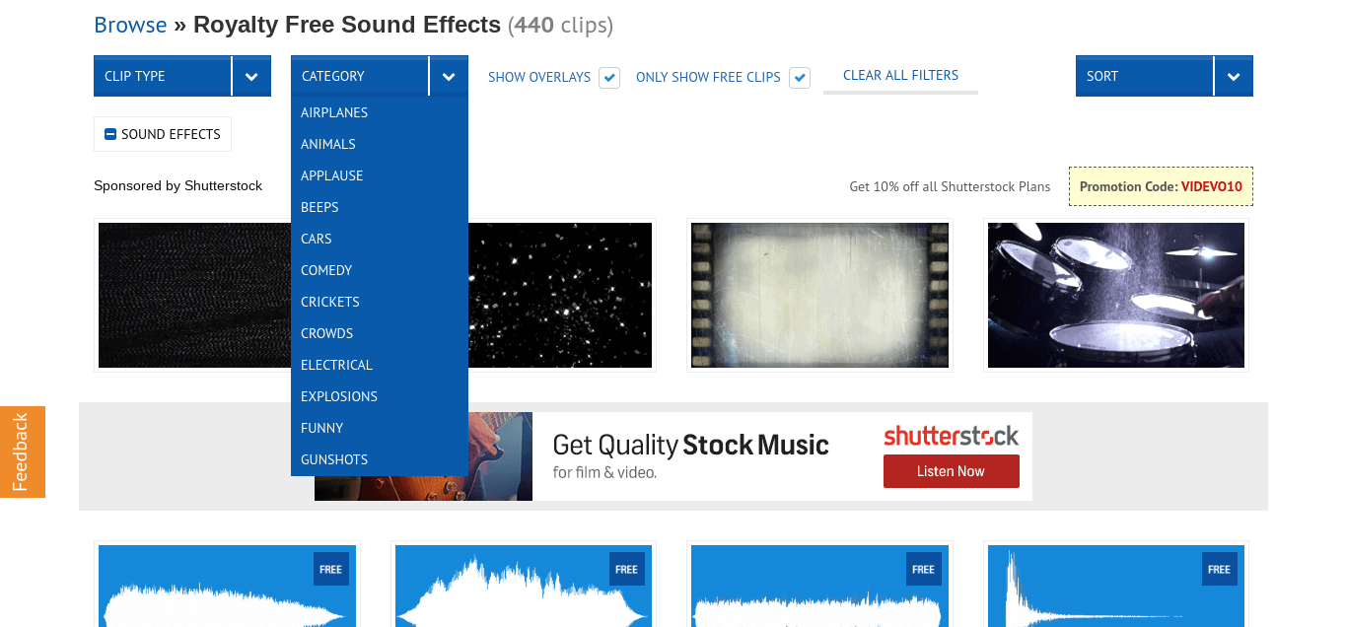
Task: Click Listen Now on Shutterstock ad
Action: click(x=951, y=471)
